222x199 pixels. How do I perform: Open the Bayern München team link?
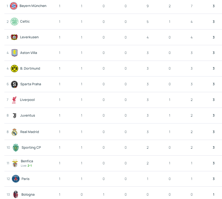[x=33, y=6]
